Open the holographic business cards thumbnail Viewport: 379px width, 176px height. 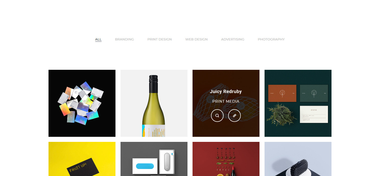82,103
